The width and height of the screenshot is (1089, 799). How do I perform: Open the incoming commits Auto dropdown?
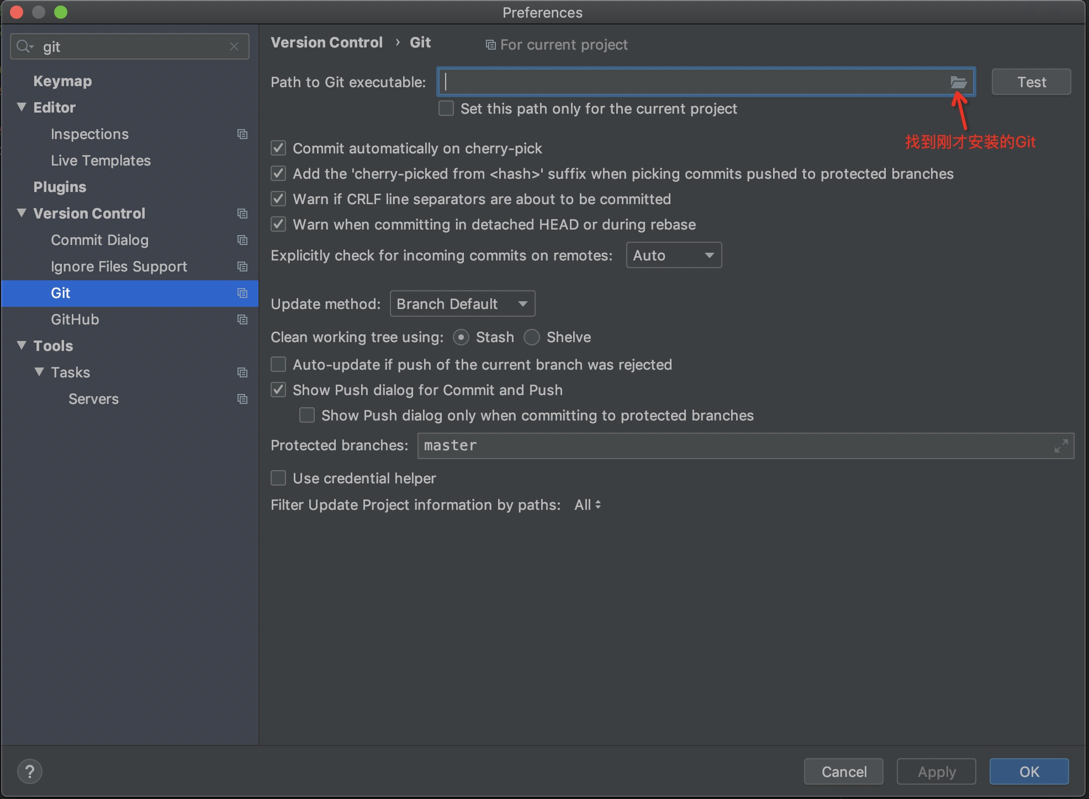(674, 255)
